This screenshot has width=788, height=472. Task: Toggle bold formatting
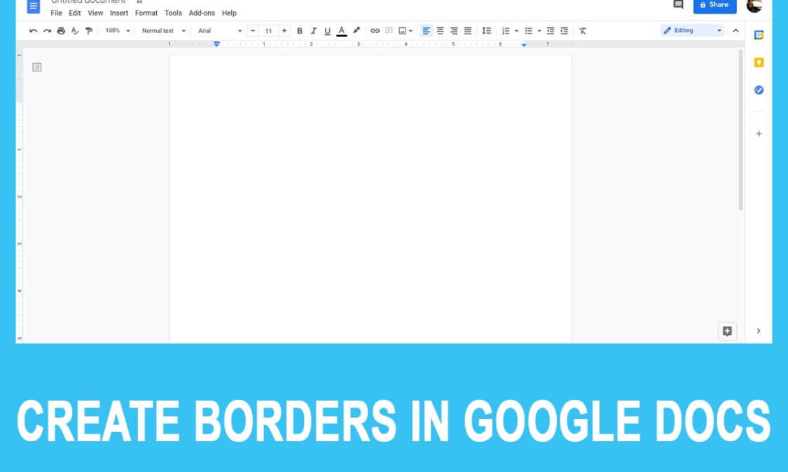[x=299, y=30]
